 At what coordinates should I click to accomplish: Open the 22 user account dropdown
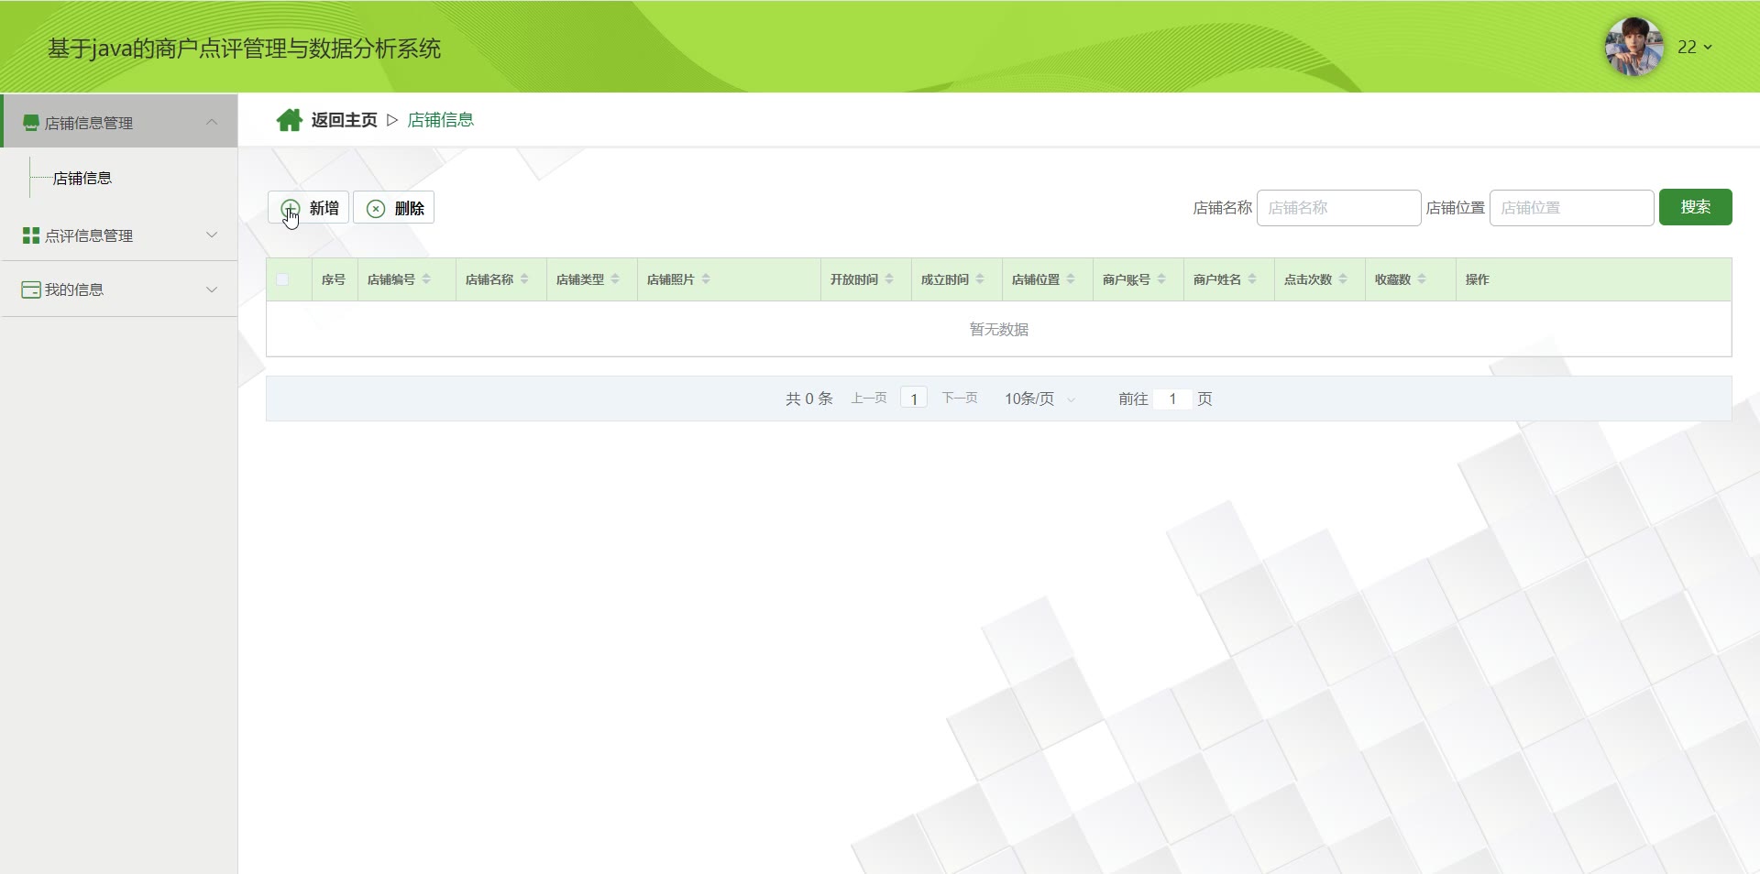click(1695, 47)
